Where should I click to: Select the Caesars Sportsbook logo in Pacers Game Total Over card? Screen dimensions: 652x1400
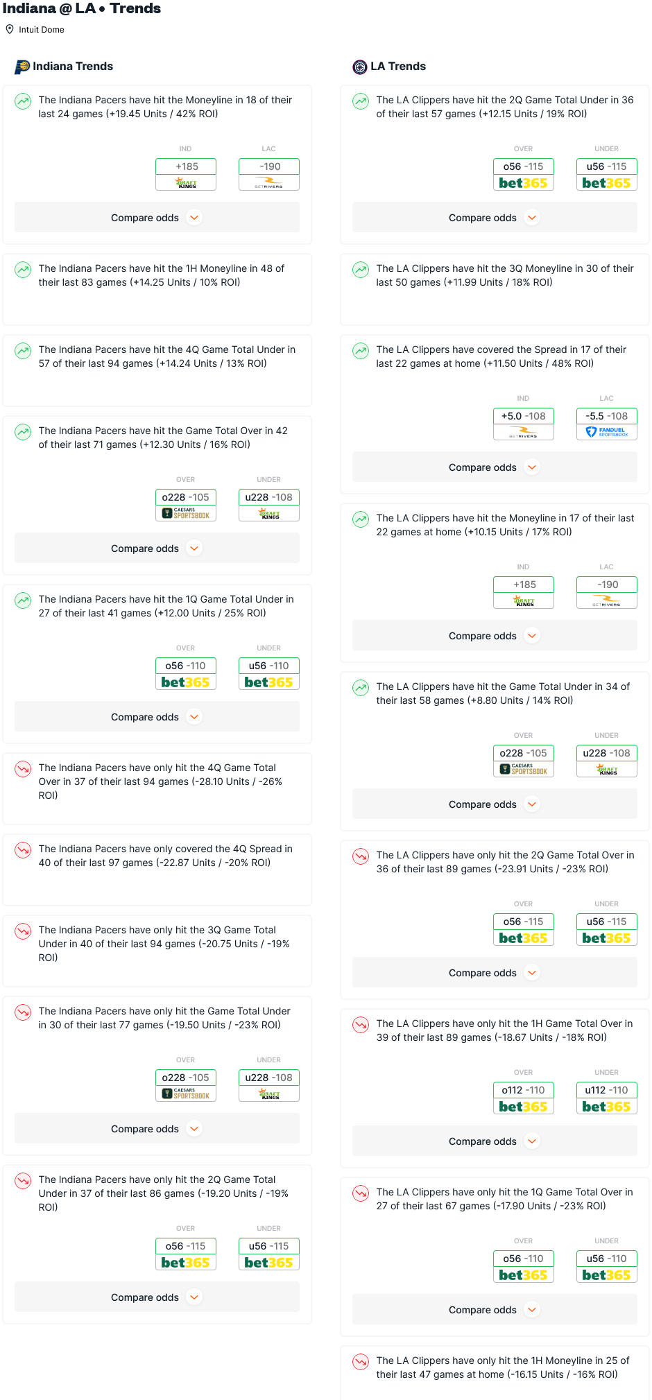coord(186,514)
